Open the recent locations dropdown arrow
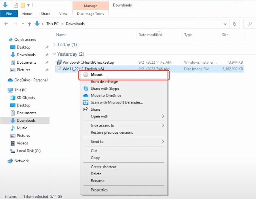This screenshot has height=199, width=256. (x=23, y=24)
